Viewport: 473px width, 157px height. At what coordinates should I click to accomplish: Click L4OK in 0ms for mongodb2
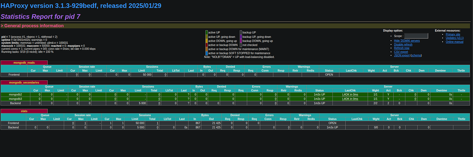[x=350, y=95]
